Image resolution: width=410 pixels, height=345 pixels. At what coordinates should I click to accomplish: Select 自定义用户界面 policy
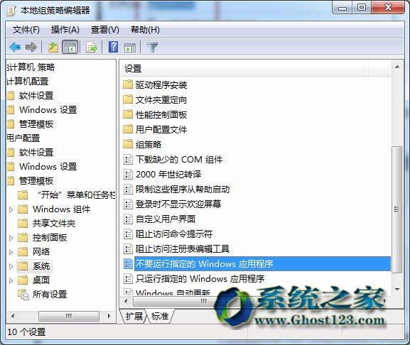coord(166,219)
